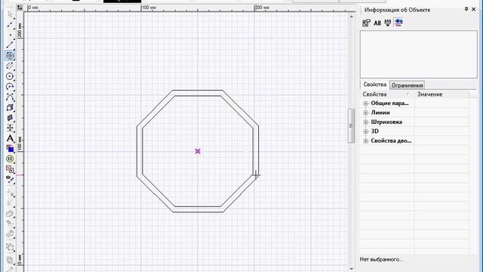
Task: Switch to the Свойства tab
Action: tap(374, 85)
